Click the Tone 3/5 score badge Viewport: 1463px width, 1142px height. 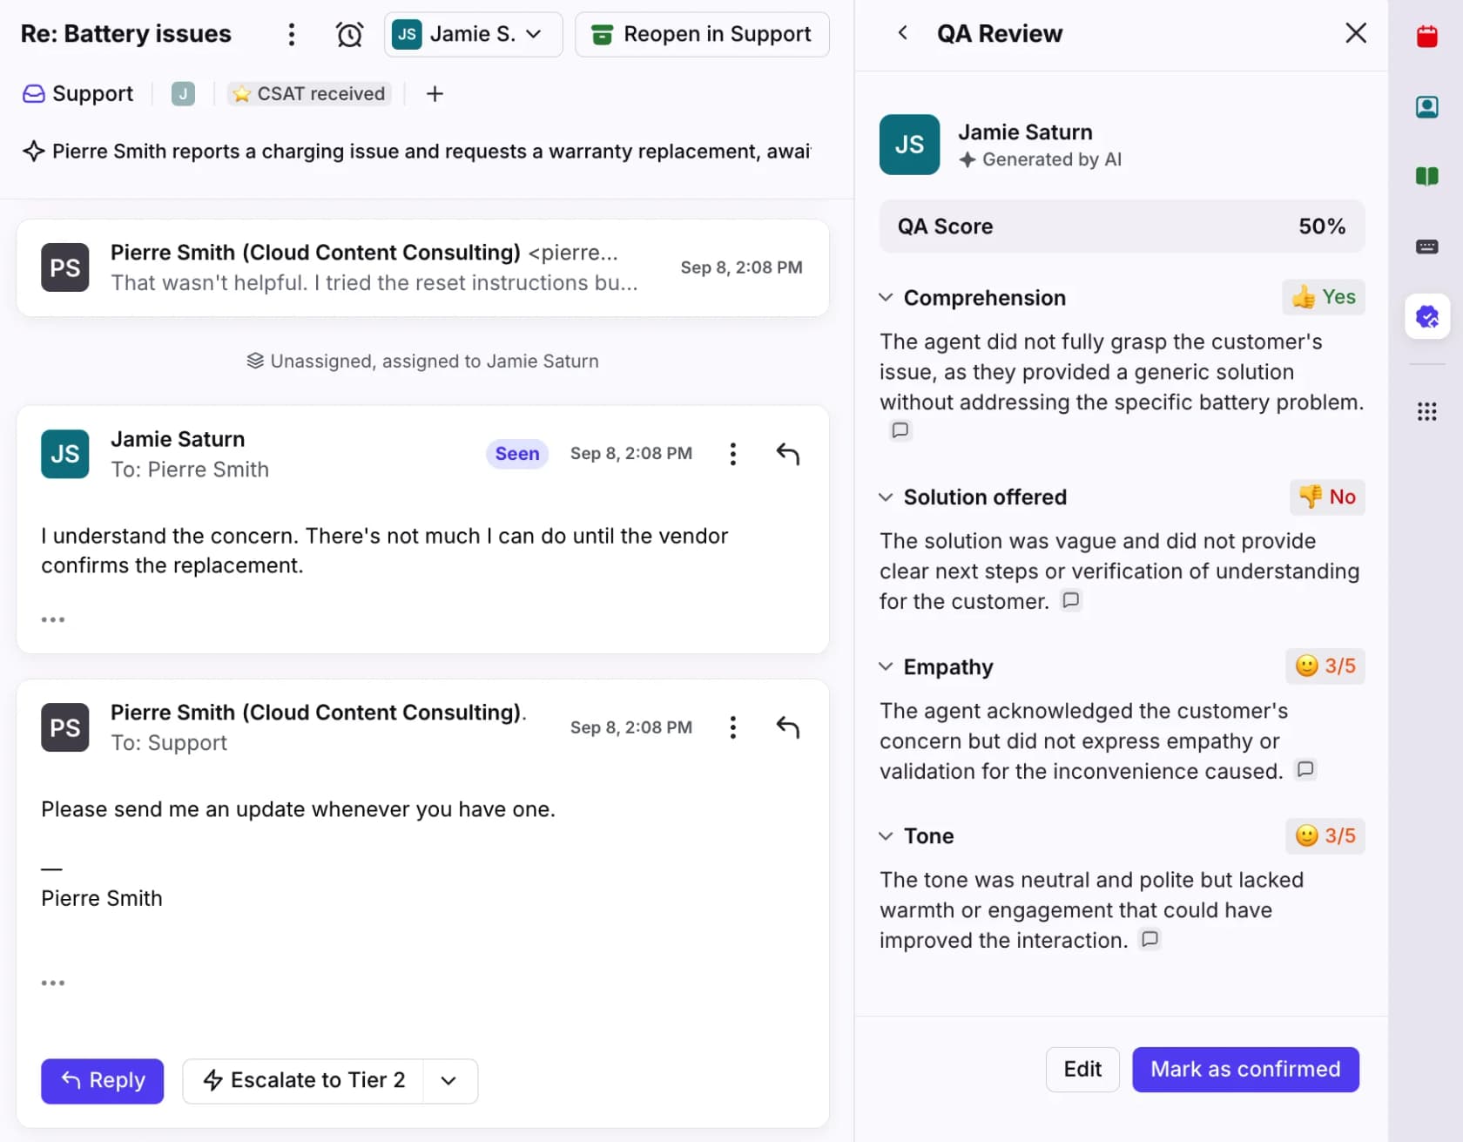(x=1325, y=835)
